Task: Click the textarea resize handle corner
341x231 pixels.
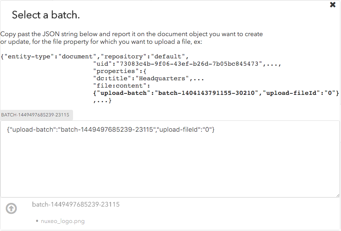Action: point(338,195)
